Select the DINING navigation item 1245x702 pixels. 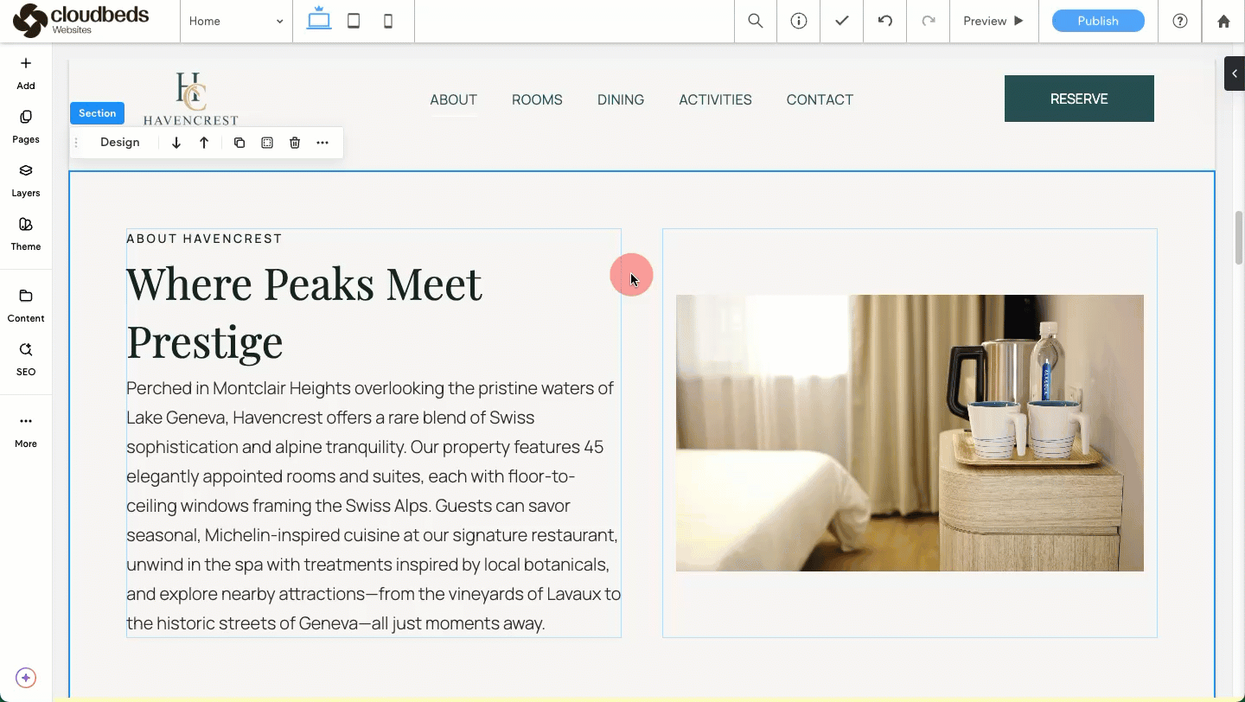[621, 99]
